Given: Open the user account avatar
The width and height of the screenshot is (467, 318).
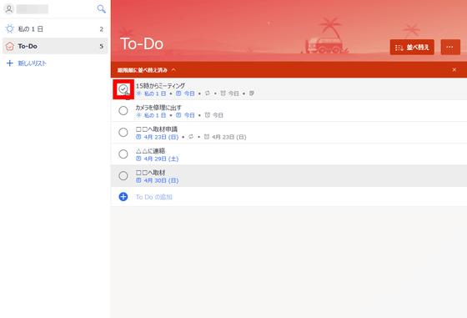Looking at the screenshot, I should [9, 9].
